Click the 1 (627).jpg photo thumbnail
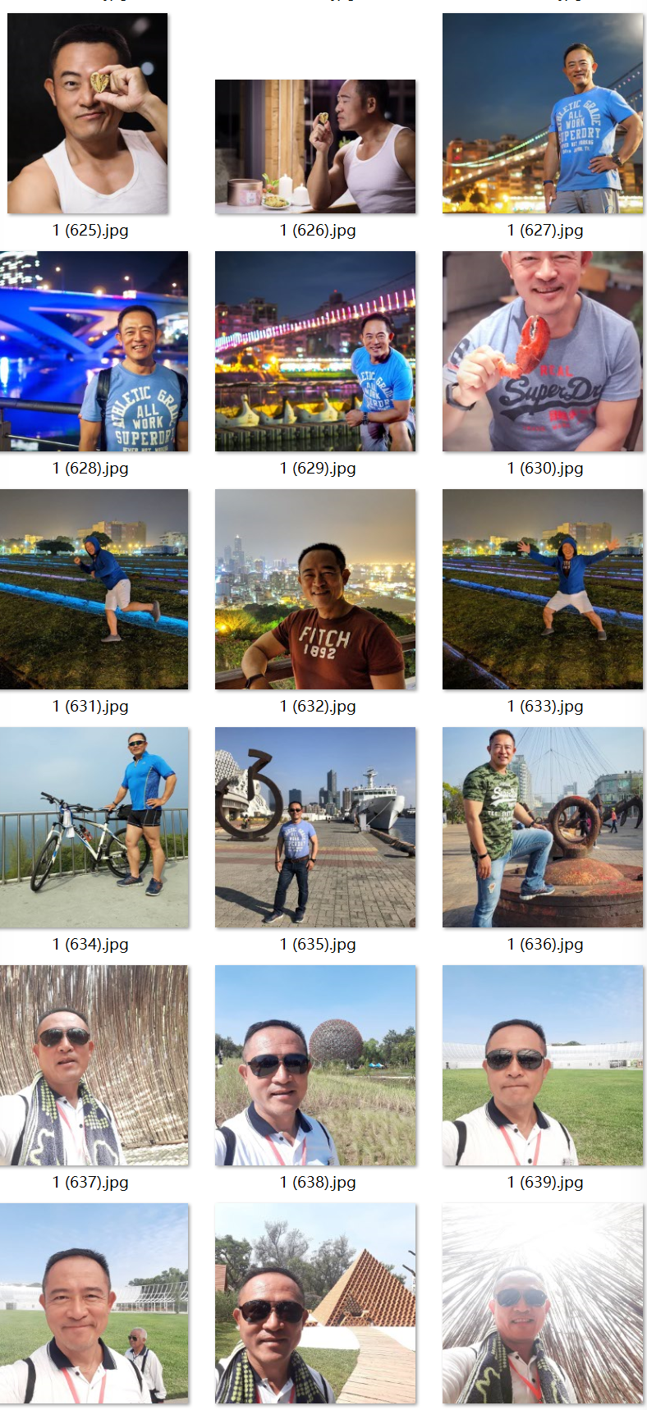647x1410 pixels. pyautogui.click(x=543, y=113)
